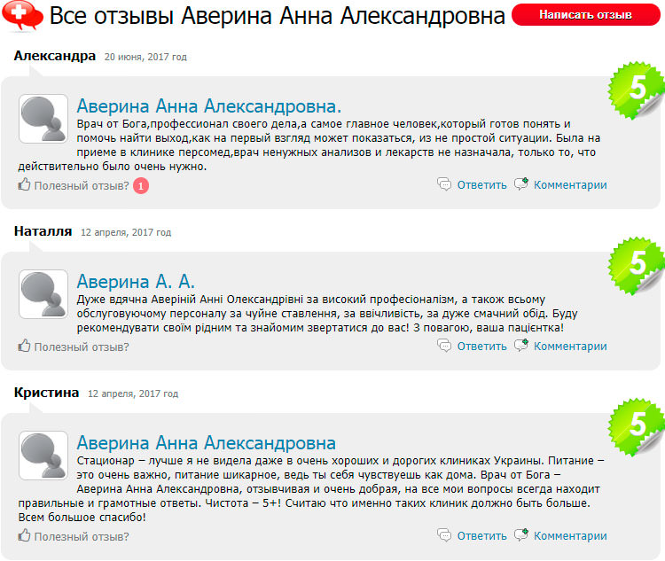Viewport: 665px width, 561px height.
Task: Click the reply bubble icon in Александра's review
Action: pos(444,184)
